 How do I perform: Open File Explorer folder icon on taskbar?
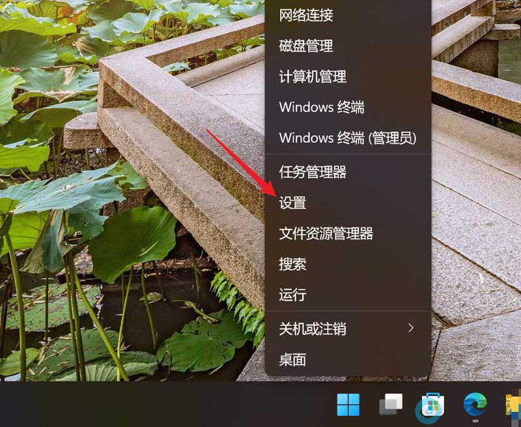(513, 405)
